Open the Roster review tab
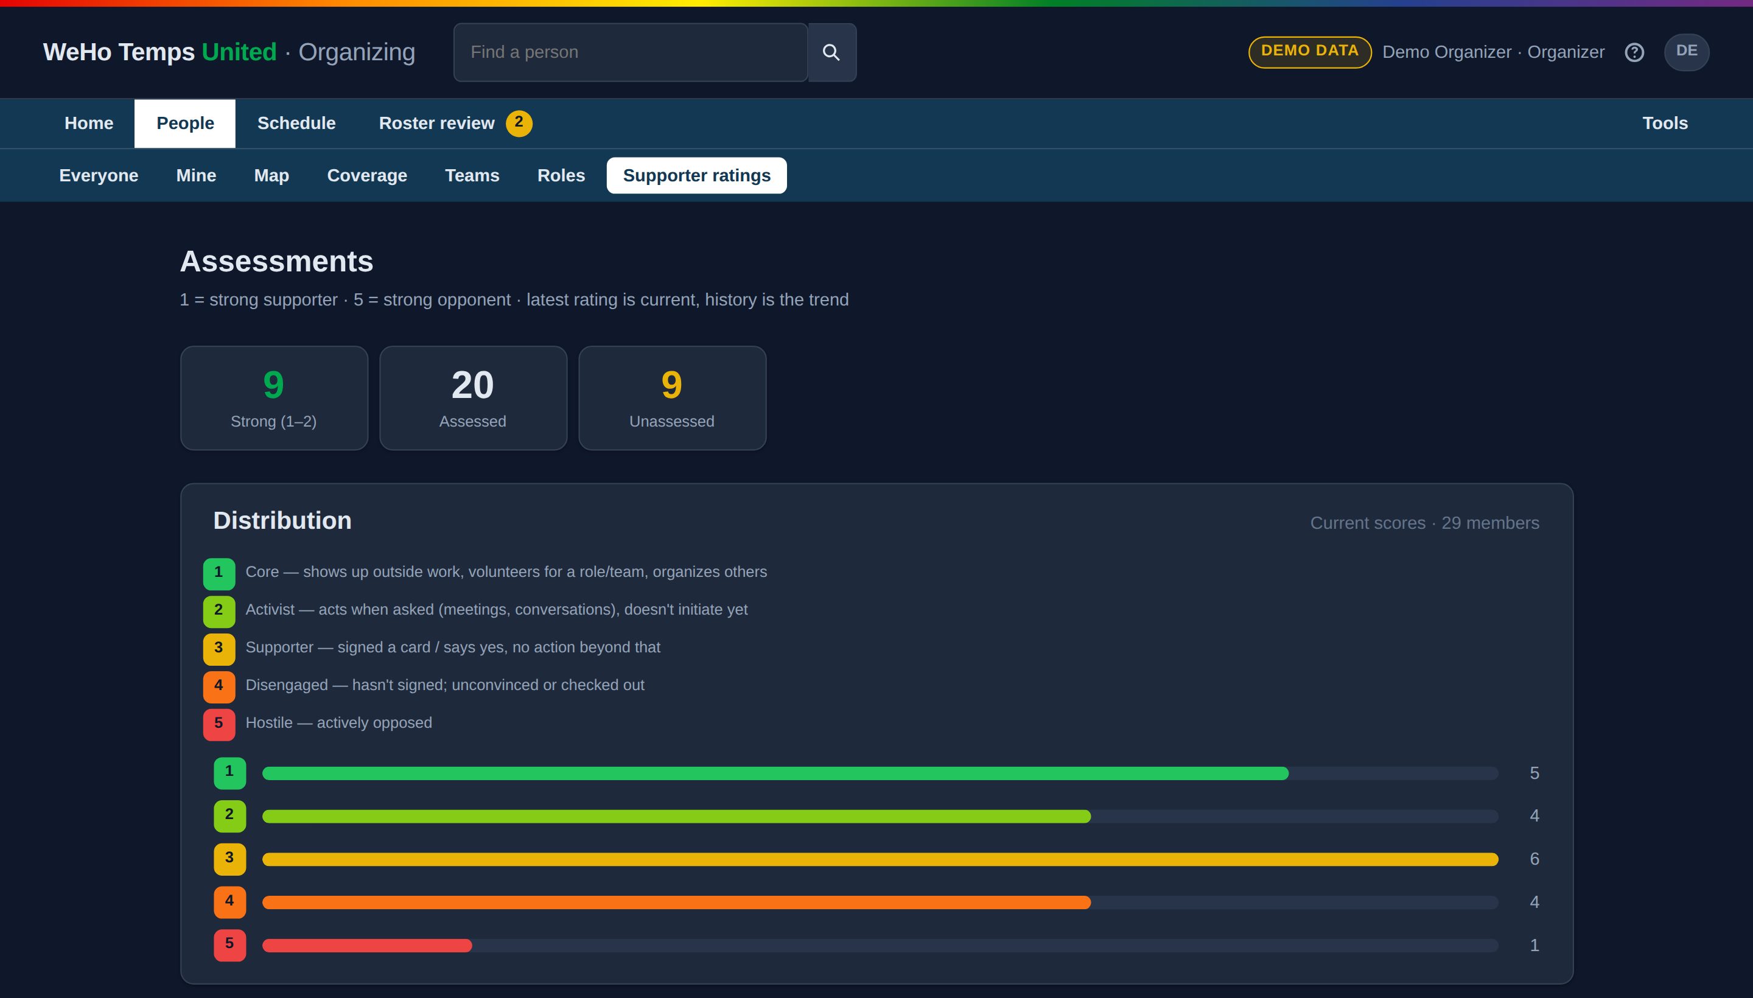 tap(455, 124)
